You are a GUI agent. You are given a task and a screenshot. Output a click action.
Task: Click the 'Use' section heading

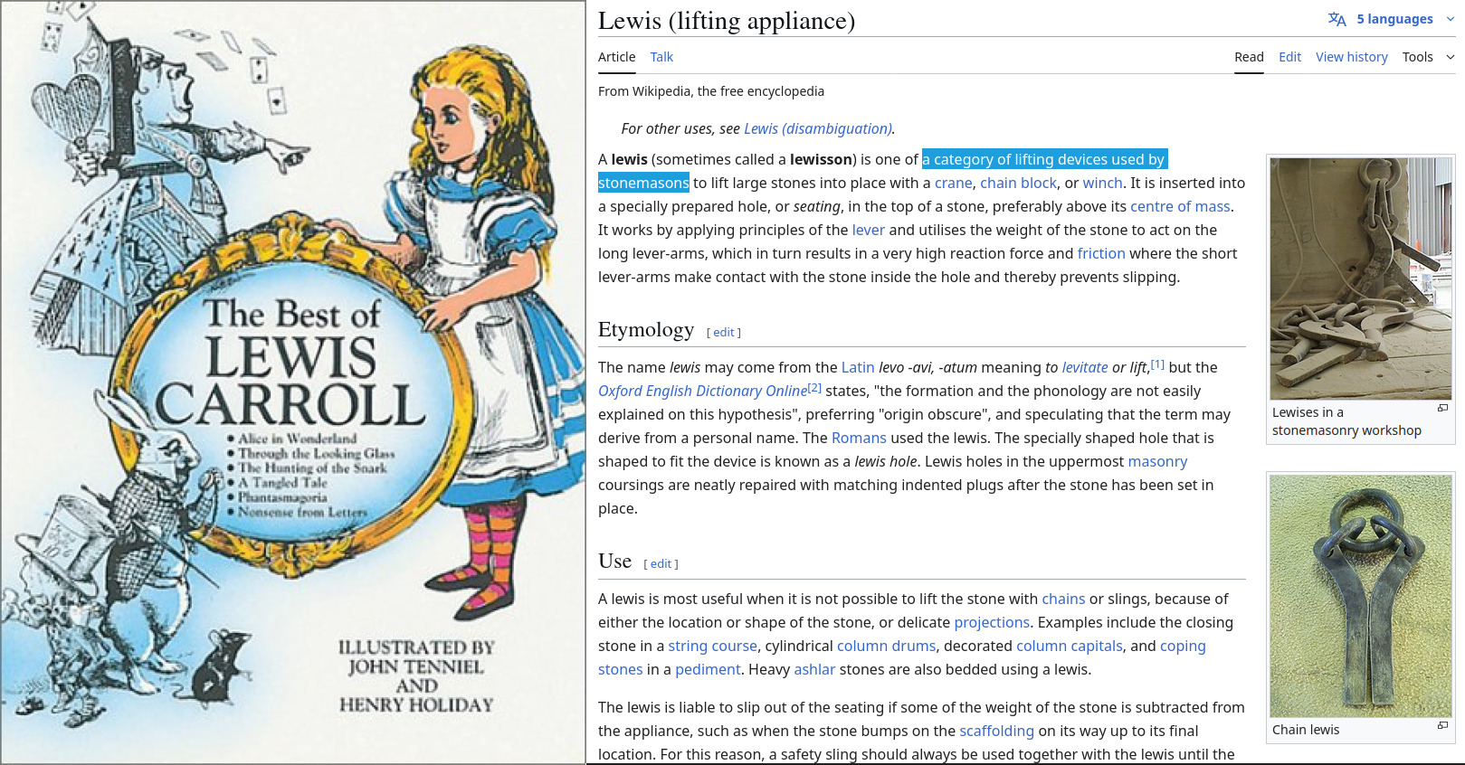pos(614,561)
